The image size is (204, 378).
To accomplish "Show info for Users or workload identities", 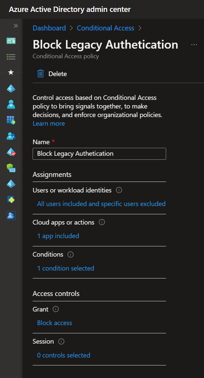I will [119, 190].
